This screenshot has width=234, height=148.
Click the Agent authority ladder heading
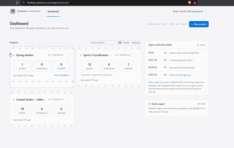[160, 45]
